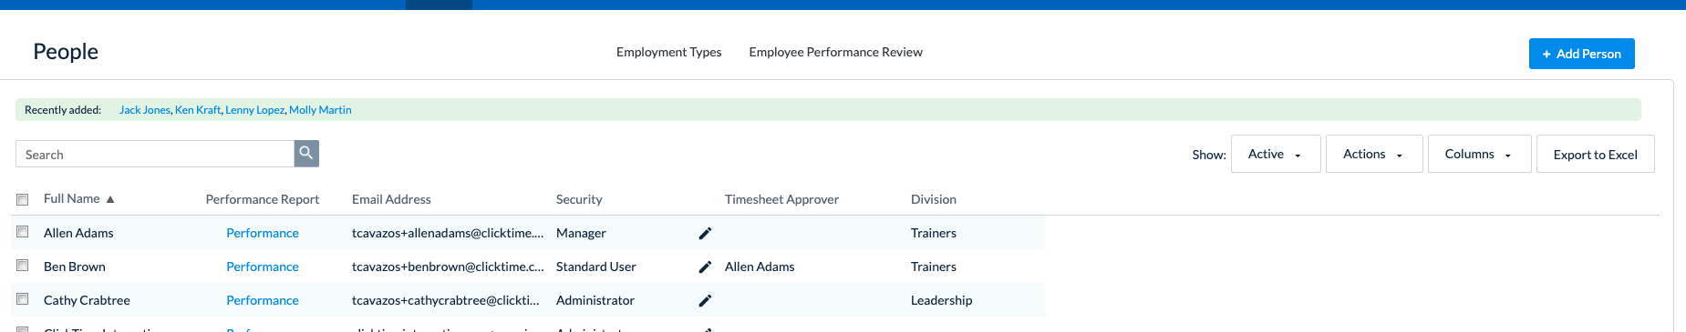Screen dimensions: 1686x332
Task: Check the box for Allen Adams
Action: [x=23, y=232]
